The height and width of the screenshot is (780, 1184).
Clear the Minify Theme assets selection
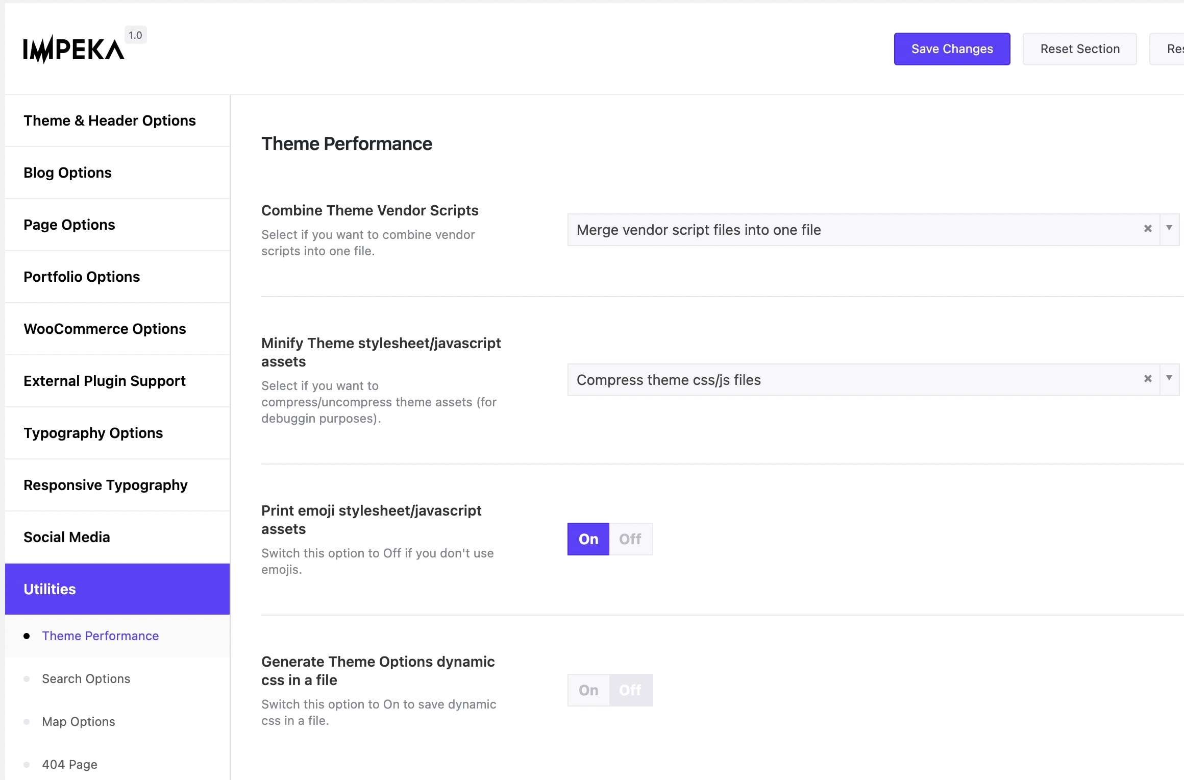pos(1148,379)
